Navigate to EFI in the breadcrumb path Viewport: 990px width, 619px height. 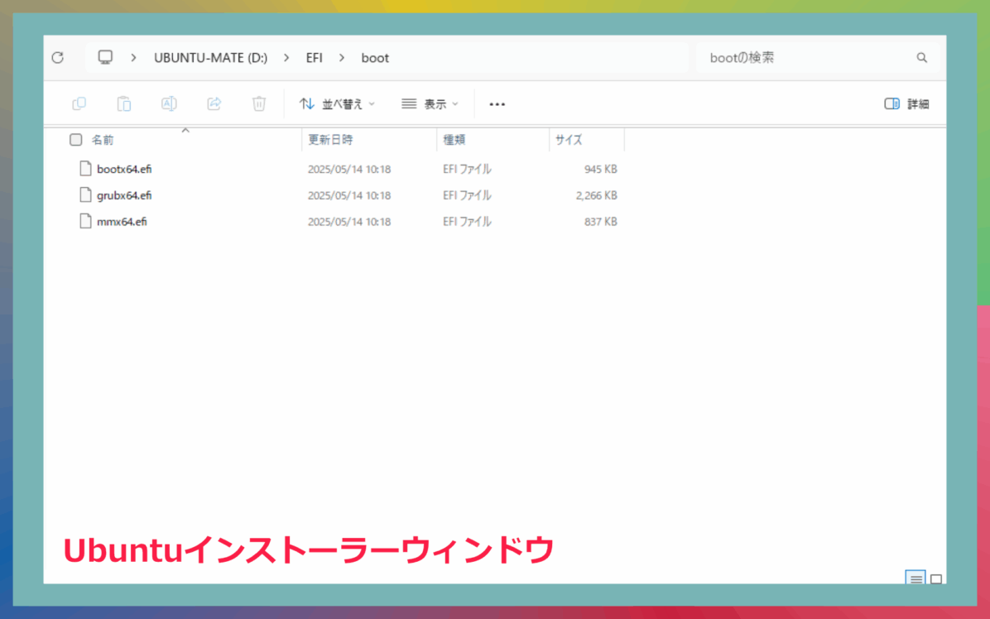click(x=315, y=57)
